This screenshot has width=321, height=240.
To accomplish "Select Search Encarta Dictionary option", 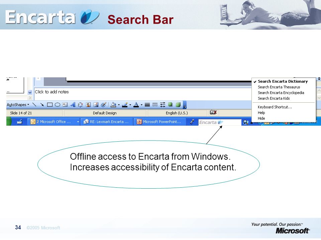I will pyautogui.click(x=284, y=81).
